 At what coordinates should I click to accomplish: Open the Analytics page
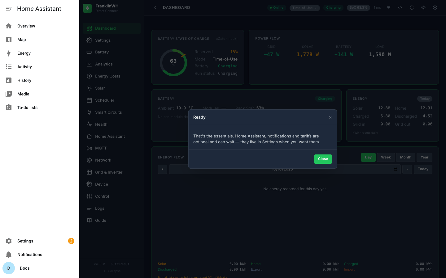[111, 64]
